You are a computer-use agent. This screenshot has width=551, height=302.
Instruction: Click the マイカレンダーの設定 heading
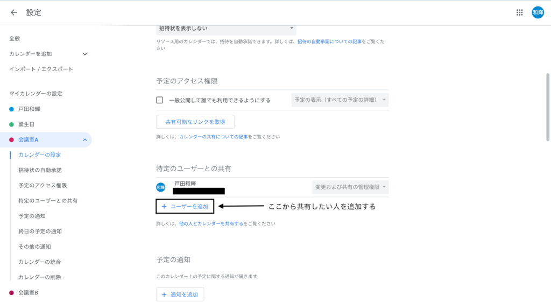[x=36, y=94]
